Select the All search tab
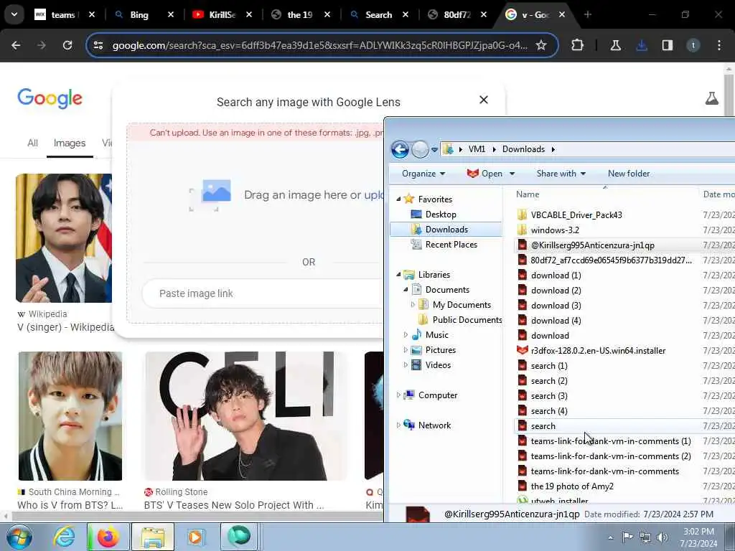 tap(32, 143)
